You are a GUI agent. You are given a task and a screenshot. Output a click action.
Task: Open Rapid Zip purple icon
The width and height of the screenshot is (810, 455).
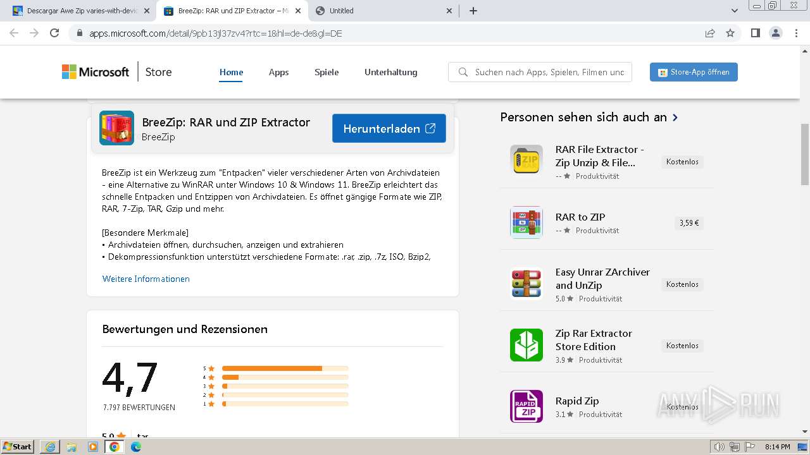coord(526,406)
